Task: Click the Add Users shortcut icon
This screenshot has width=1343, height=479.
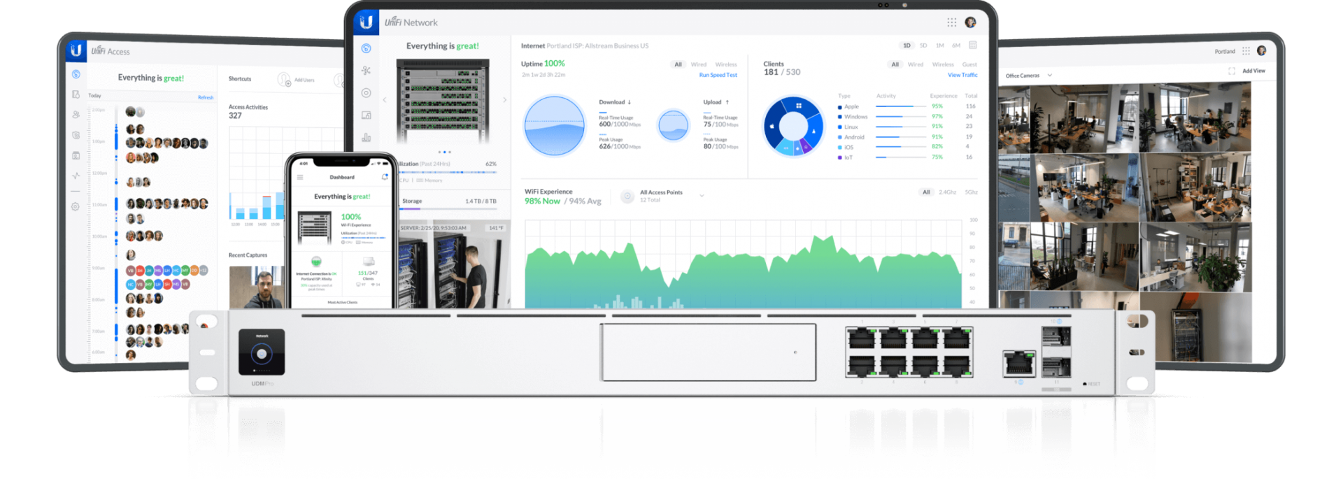Action: [x=284, y=80]
